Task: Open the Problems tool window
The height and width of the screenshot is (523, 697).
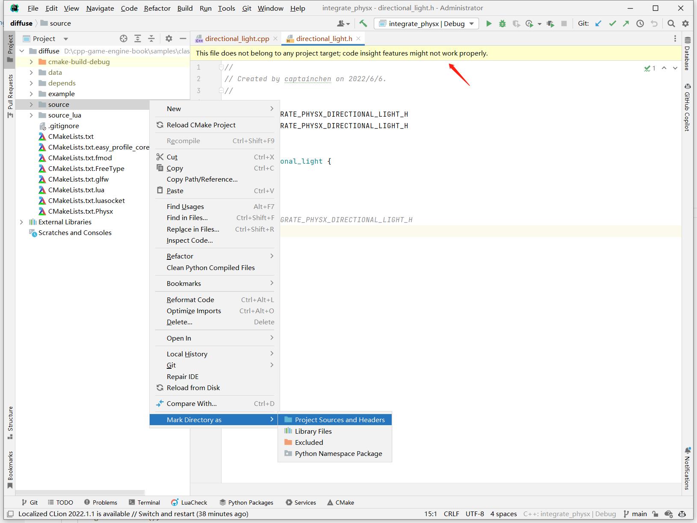Action: point(100,502)
